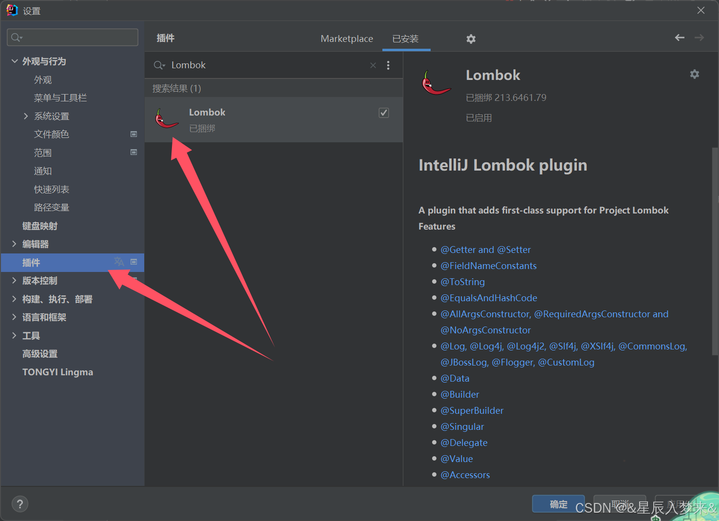This screenshot has height=521, width=719.
Task: Open the @Value link
Action: tap(457, 459)
